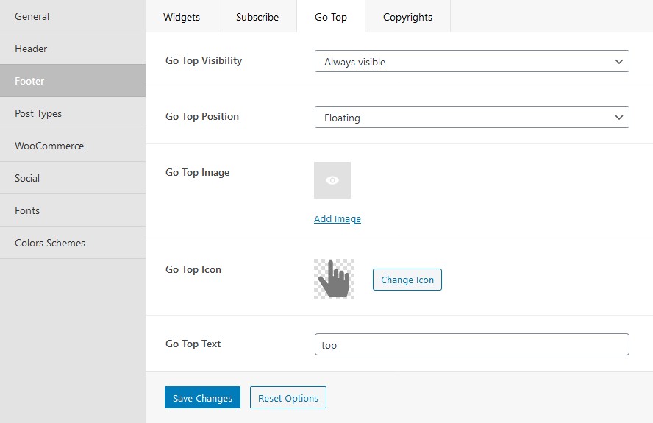The image size is (653, 423).
Task: Click the Add Image link
Action: (338, 218)
